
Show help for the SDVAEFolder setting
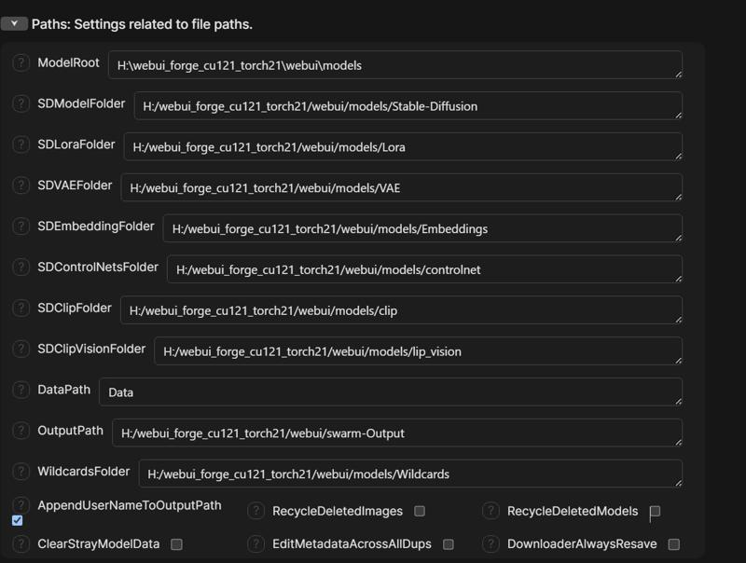coord(21,185)
